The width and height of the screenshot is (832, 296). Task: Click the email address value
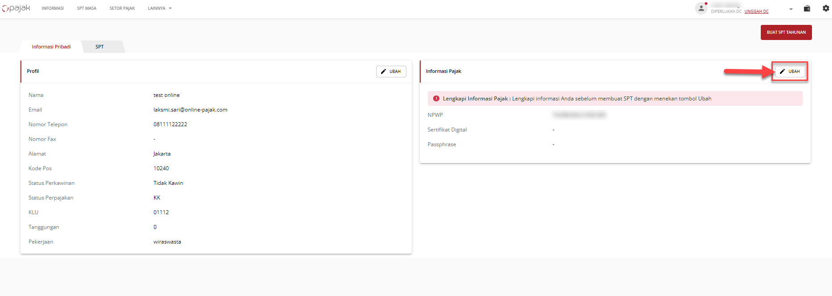[190, 110]
